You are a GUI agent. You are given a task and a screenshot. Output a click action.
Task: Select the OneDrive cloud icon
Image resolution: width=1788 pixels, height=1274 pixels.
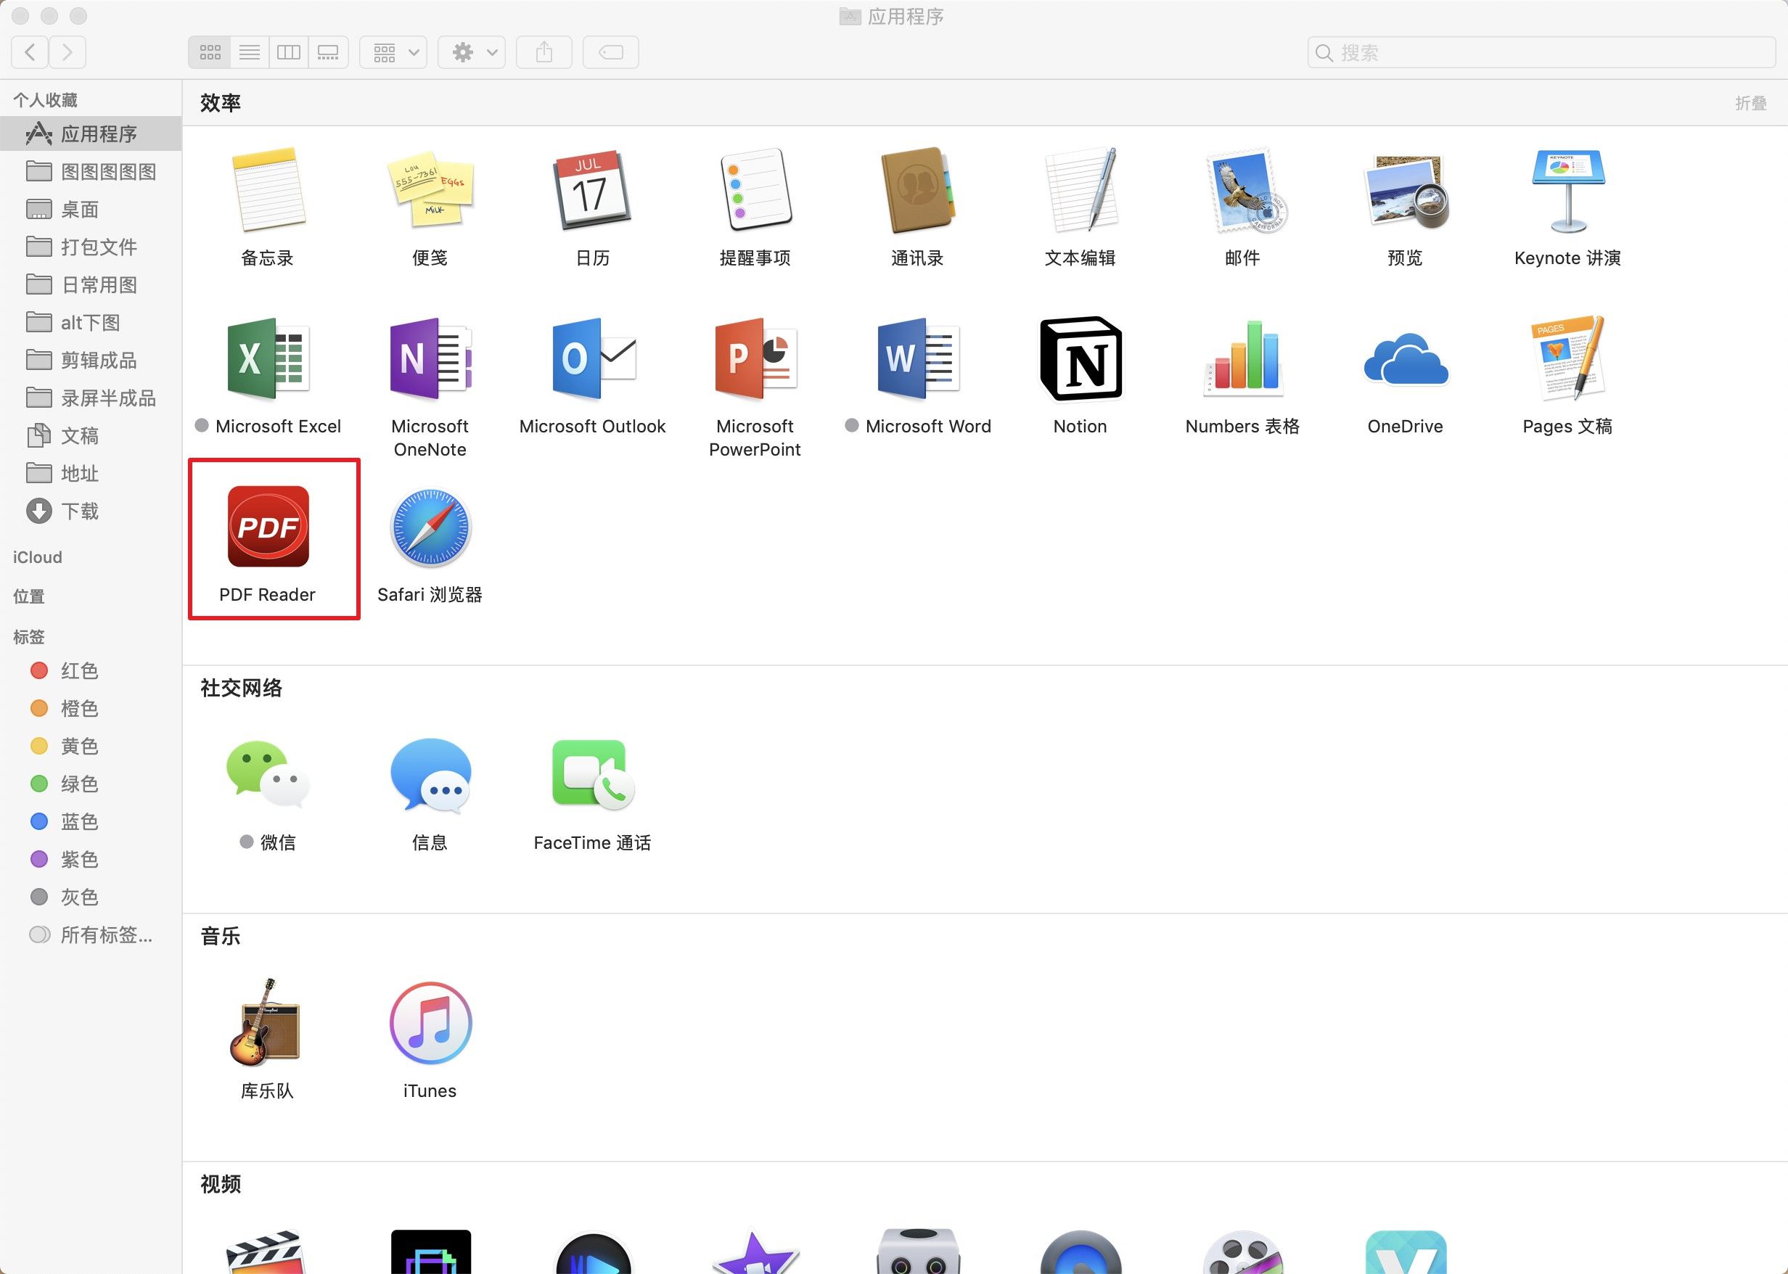click(1405, 359)
